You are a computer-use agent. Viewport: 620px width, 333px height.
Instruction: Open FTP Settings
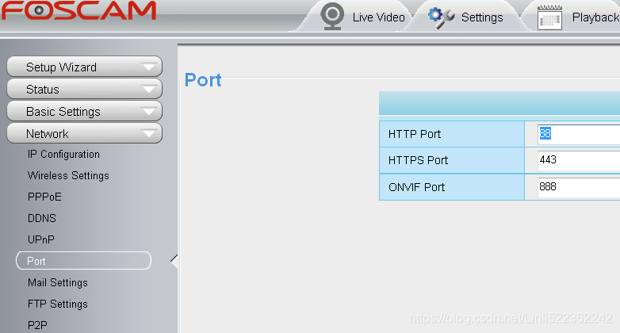click(58, 304)
